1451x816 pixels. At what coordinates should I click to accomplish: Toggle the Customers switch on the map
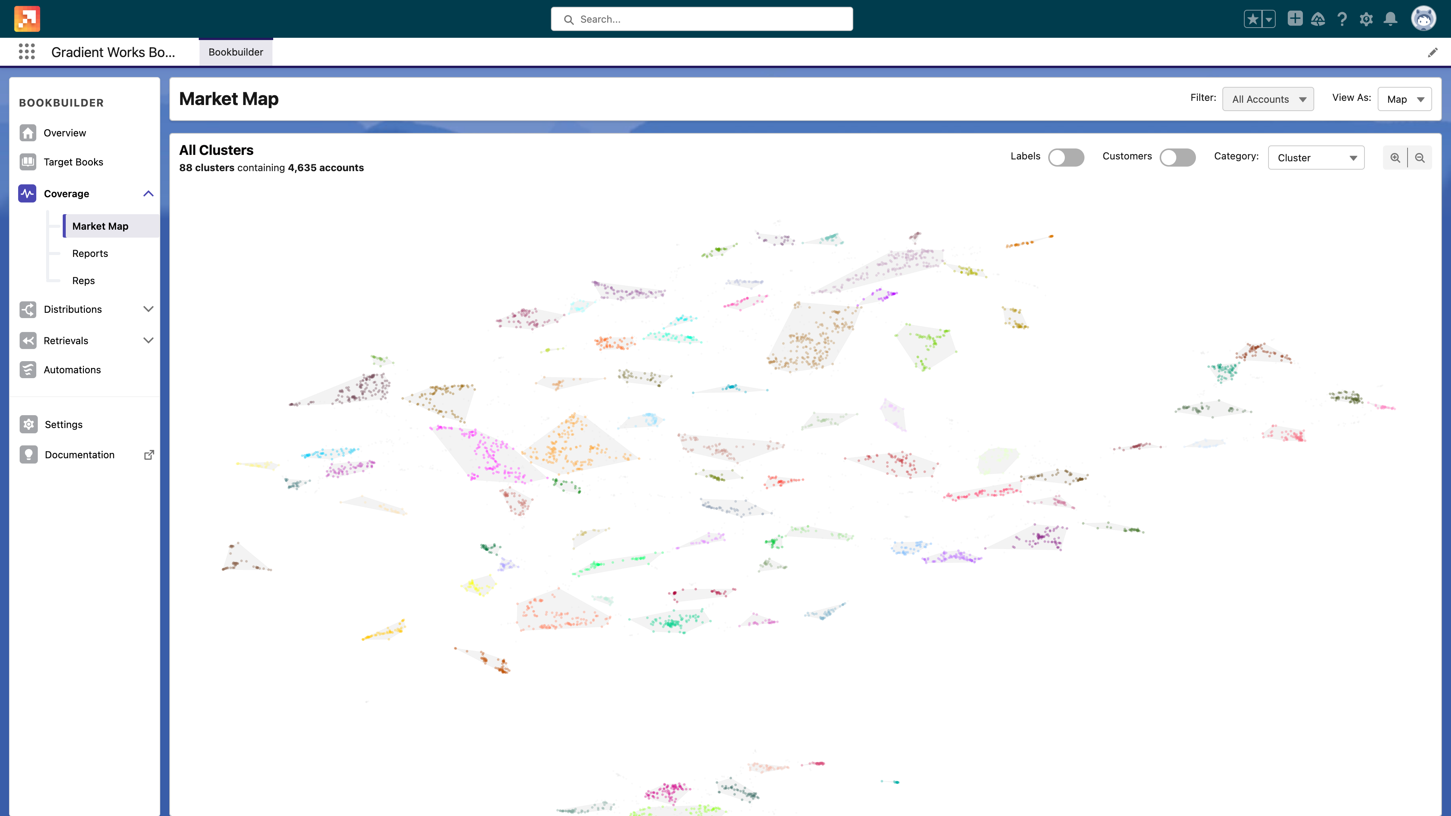point(1177,156)
